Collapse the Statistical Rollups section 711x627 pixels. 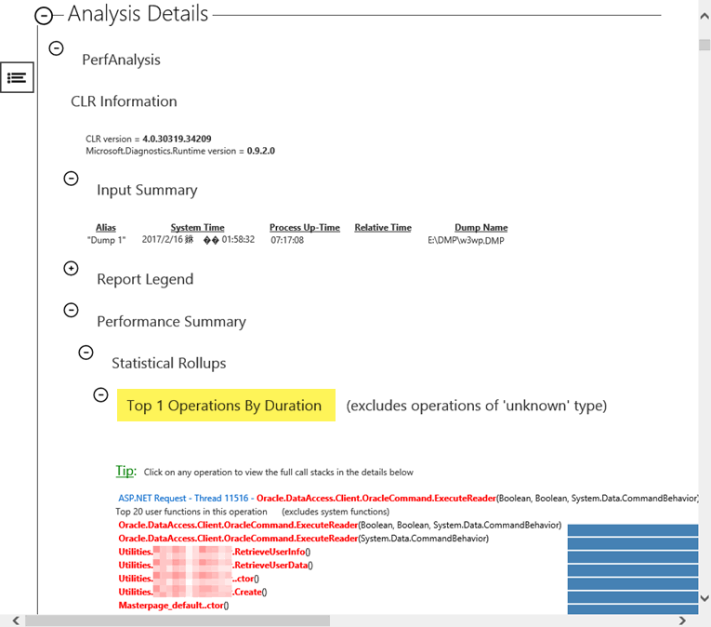click(x=86, y=352)
